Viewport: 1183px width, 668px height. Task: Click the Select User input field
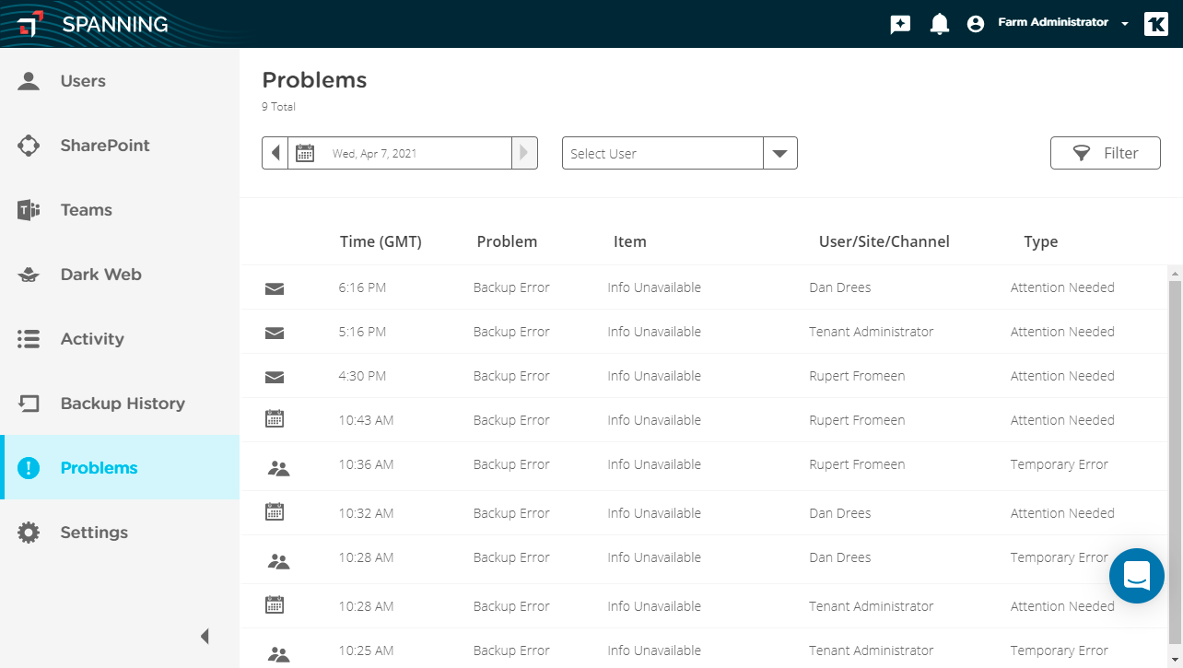[x=662, y=153]
